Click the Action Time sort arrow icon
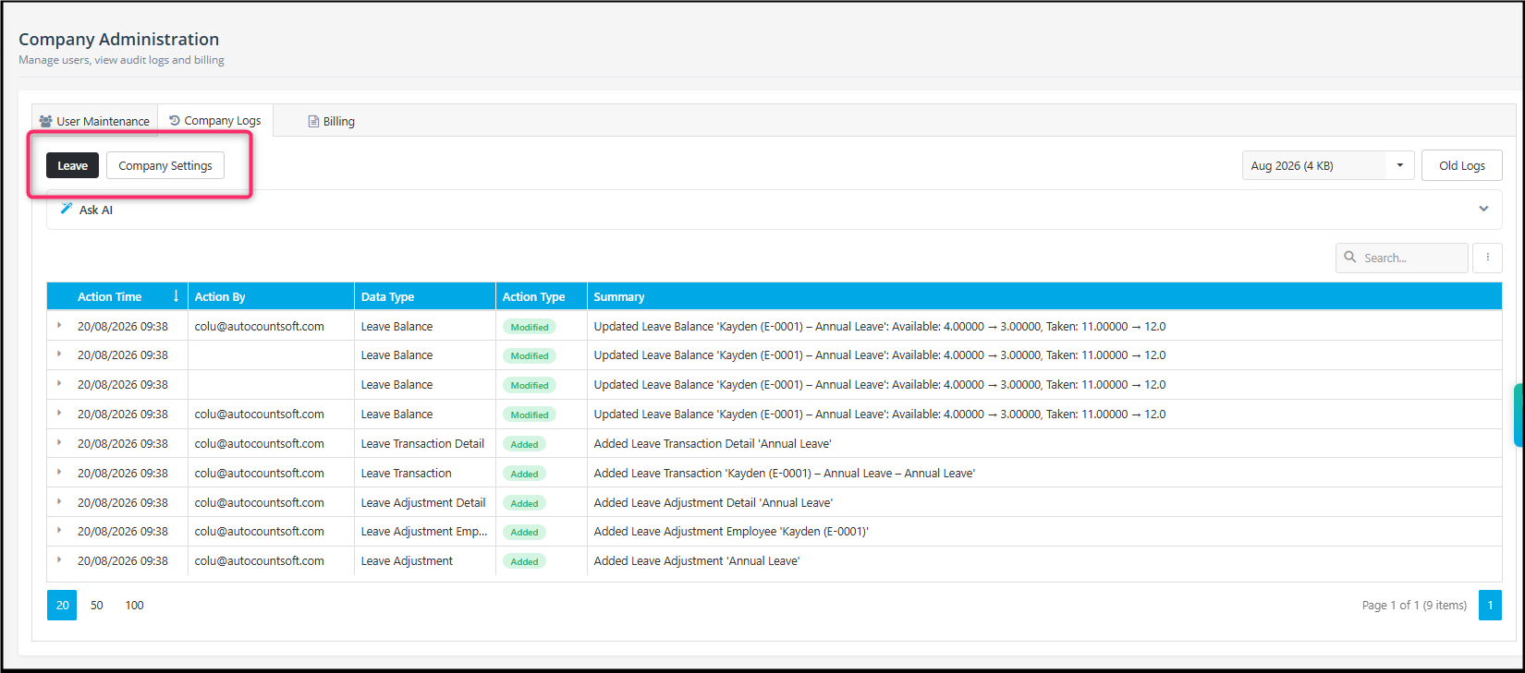The image size is (1525, 673). tap(176, 296)
